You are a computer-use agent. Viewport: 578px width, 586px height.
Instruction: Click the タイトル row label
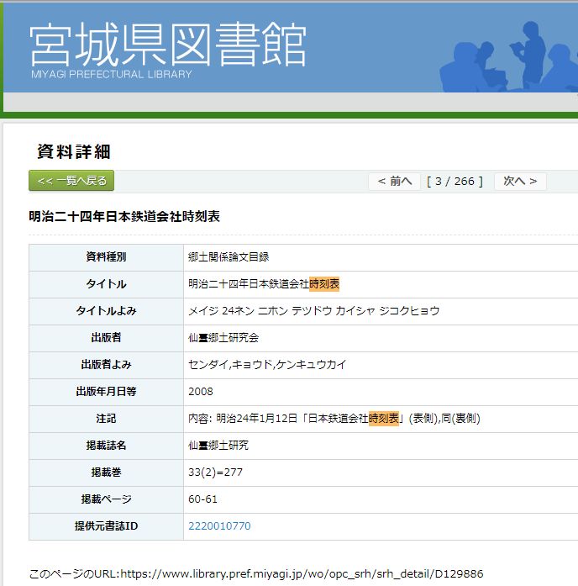coord(106,284)
